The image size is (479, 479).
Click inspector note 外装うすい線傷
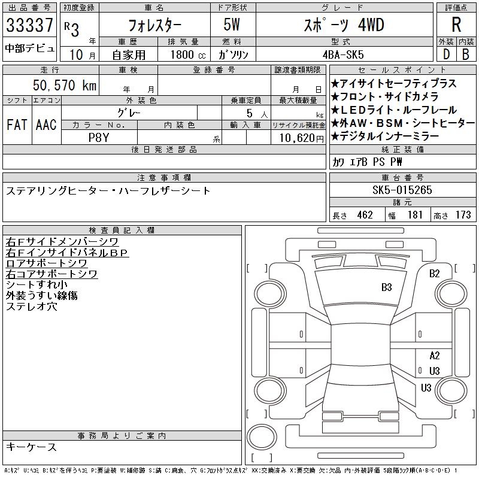[x=41, y=295]
